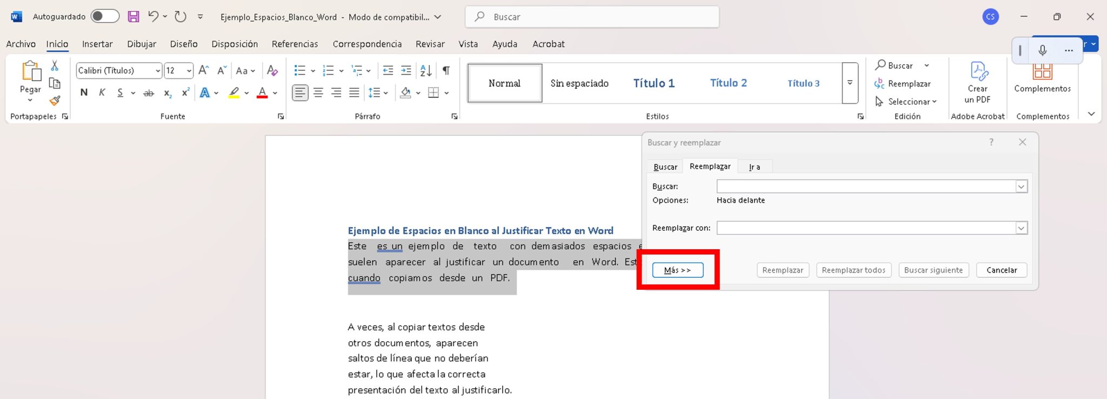Open the Archivo menu
Image resolution: width=1107 pixels, height=399 pixels.
pyautogui.click(x=21, y=44)
